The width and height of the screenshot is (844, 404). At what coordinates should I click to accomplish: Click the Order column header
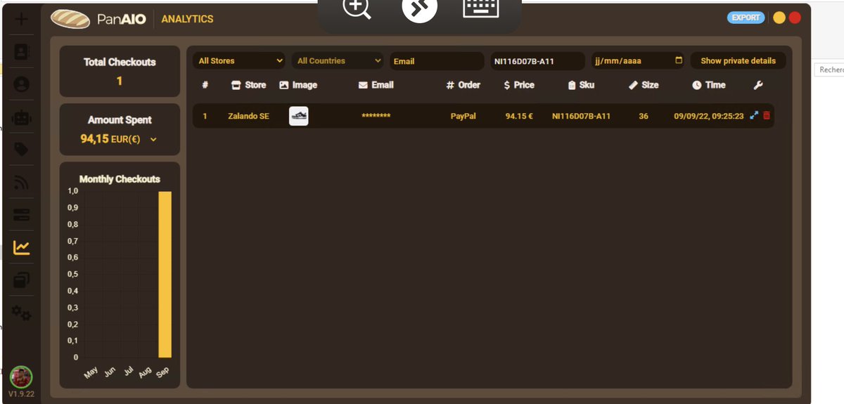coord(463,85)
